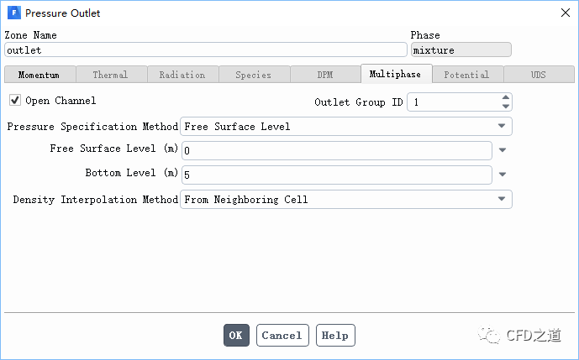
Task: Close the Pressure Outlet dialog
Action: 563,13
